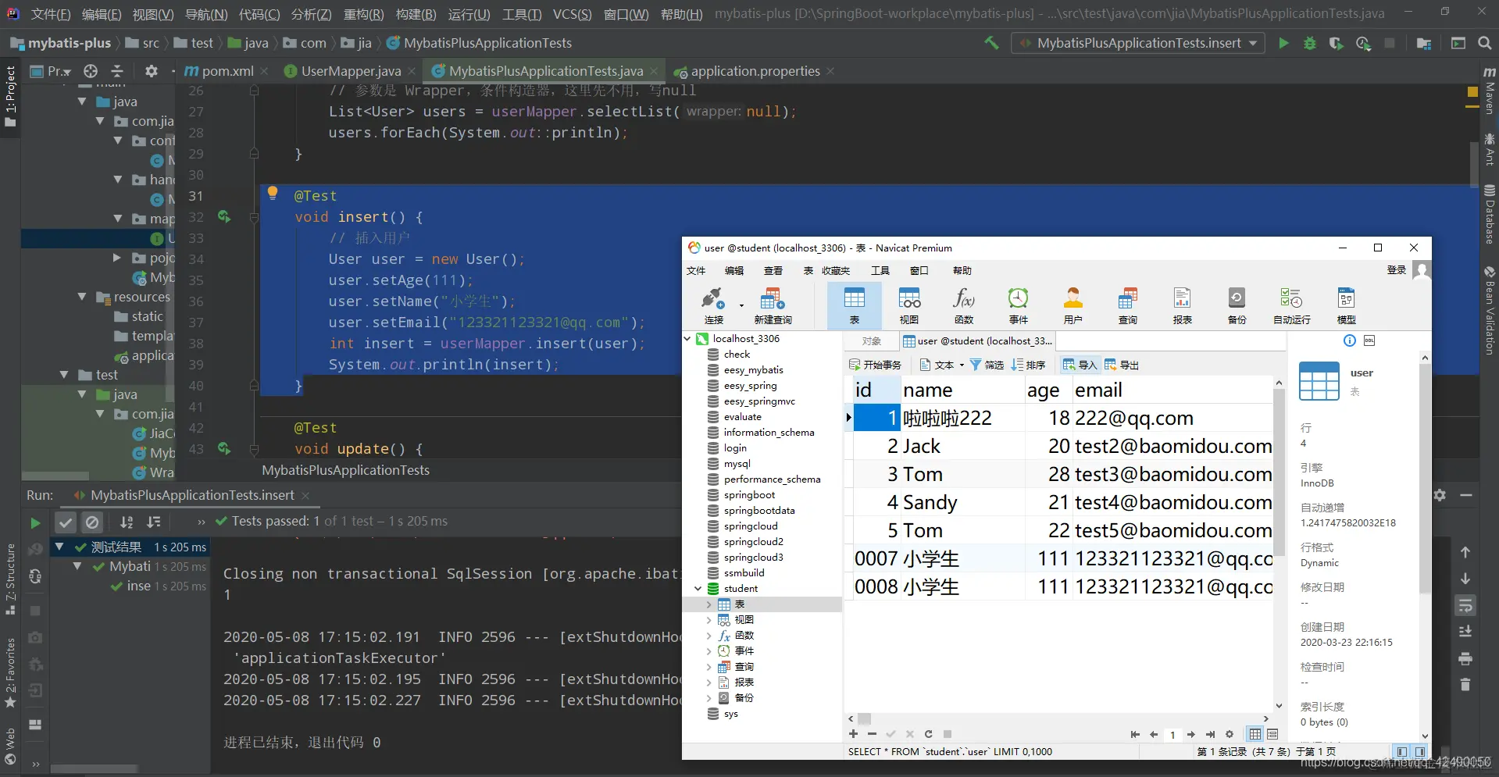Rerun tests from the Run panel
The width and height of the screenshot is (1499, 777).
[35, 522]
